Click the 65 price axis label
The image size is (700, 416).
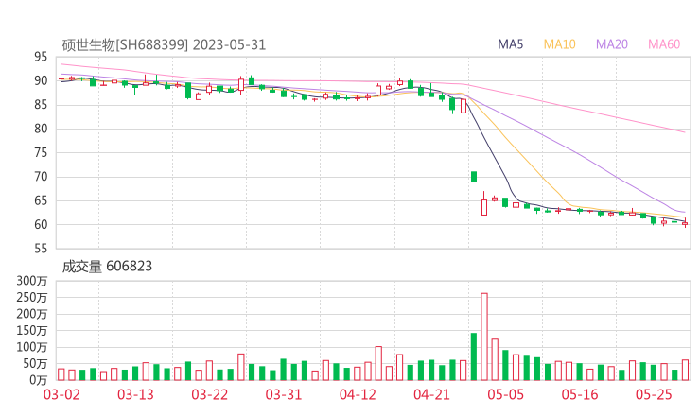coord(41,200)
